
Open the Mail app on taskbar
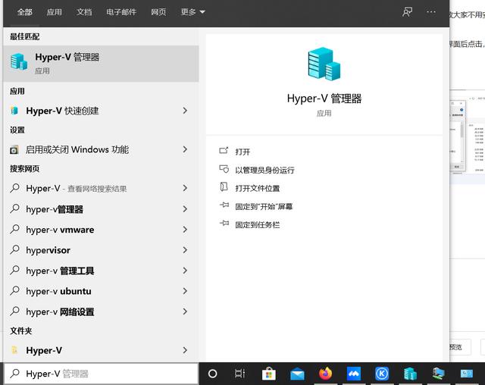297,374
